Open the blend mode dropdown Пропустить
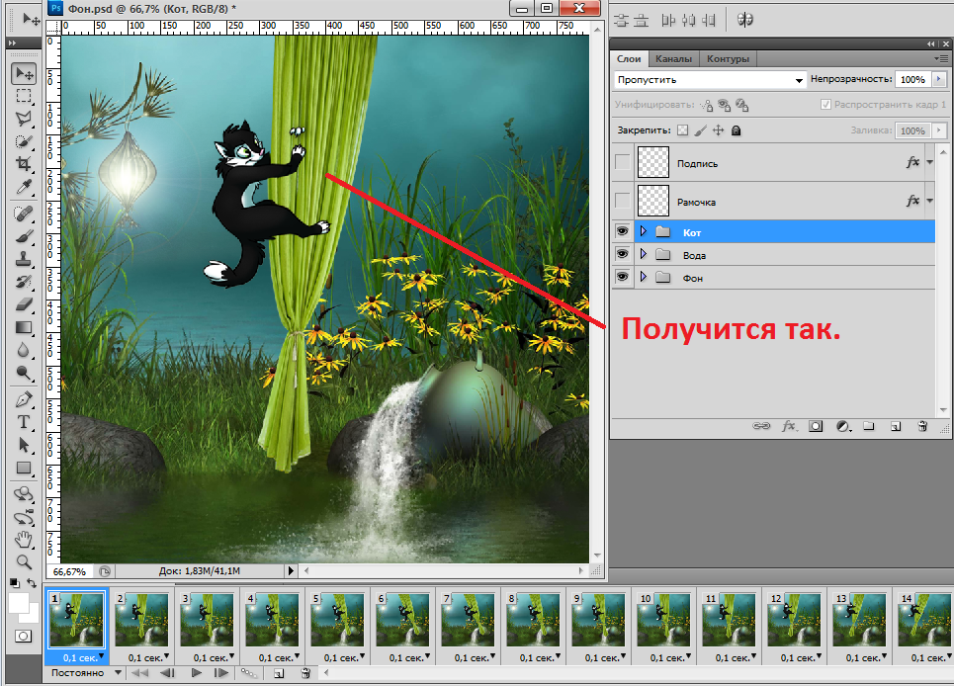This screenshot has height=686, width=954. pos(709,80)
